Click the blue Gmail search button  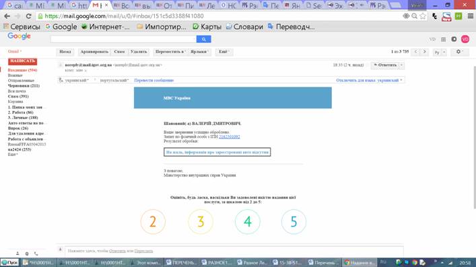(203, 39)
